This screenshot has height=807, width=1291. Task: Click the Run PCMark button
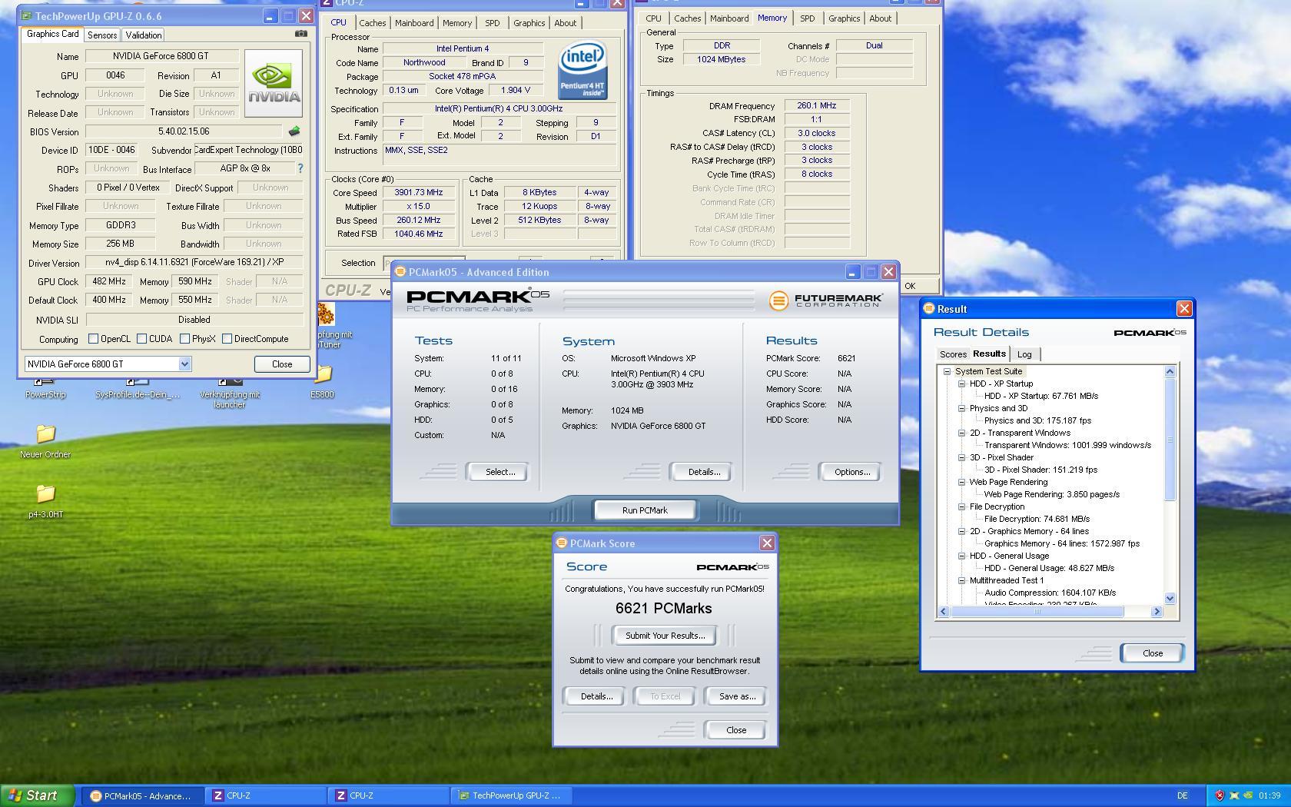645,510
